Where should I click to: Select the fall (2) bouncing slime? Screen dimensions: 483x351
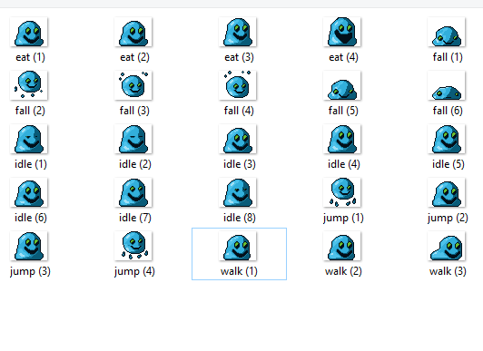29,85
